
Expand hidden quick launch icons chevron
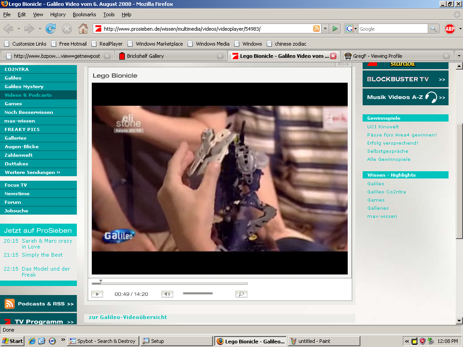[63, 340]
